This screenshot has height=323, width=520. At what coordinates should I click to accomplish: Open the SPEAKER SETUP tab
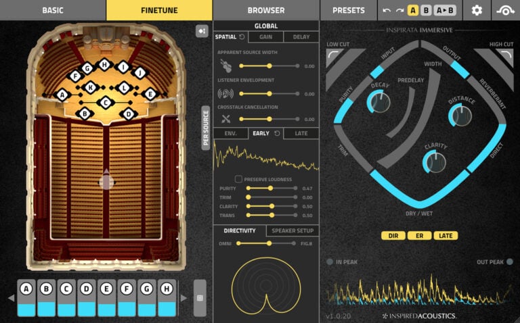[x=292, y=230]
